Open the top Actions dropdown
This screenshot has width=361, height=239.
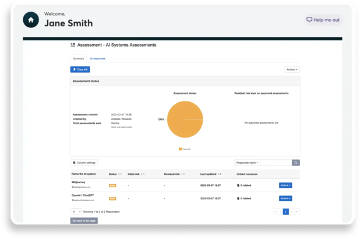pyautogui.click(x=292, y=69)
